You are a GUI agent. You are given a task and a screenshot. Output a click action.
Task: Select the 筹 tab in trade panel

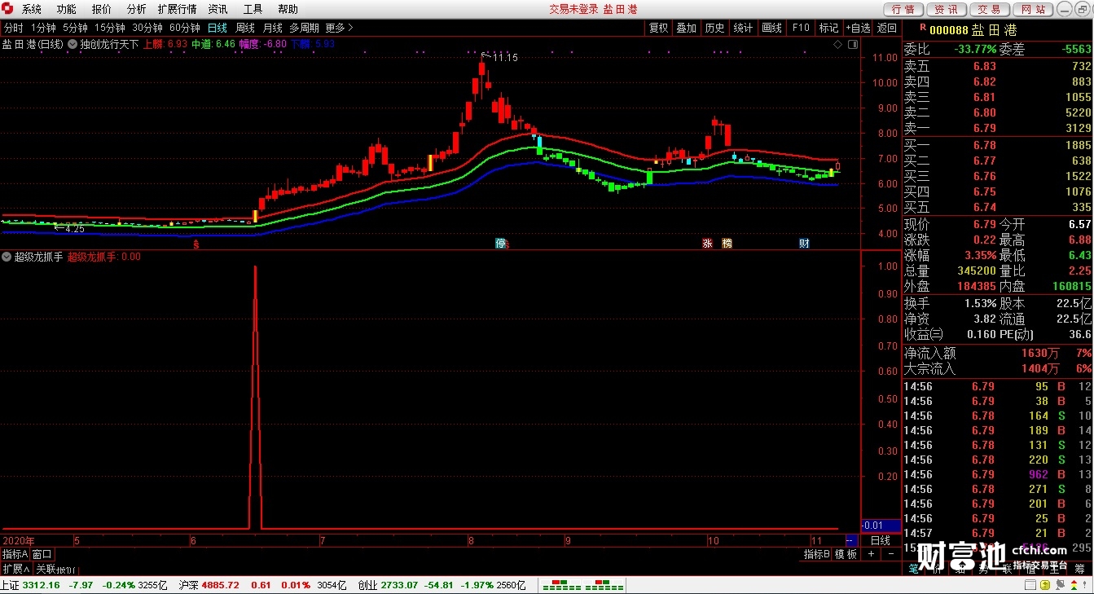pos(1078,569)
